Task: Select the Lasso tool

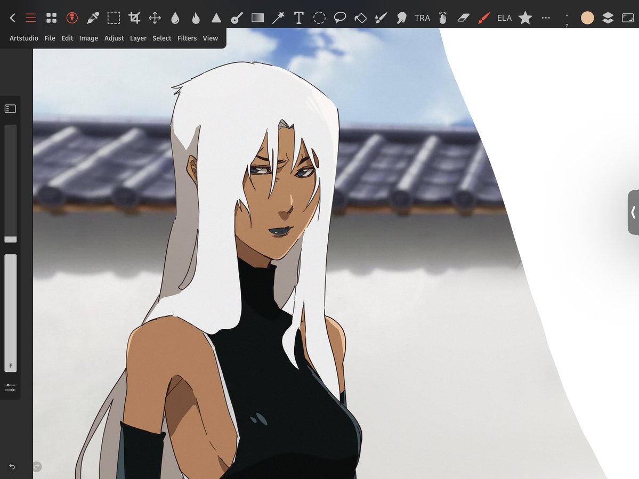Action: tap(340, 18)
